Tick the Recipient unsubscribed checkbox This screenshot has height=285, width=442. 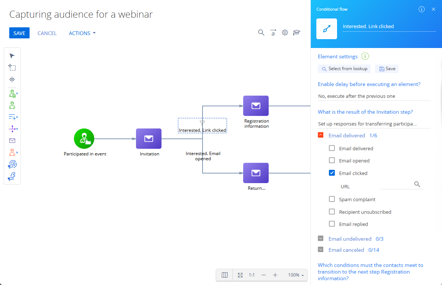click(332, 212)
